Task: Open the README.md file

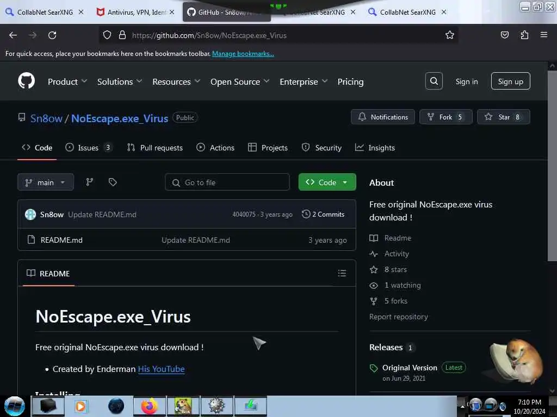Action: point(61,240)
